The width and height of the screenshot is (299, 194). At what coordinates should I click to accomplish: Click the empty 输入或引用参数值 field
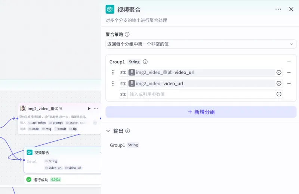[201, 94]
